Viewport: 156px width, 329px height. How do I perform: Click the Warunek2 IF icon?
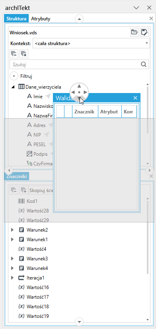pyautogui.click(x=21, y=230)
